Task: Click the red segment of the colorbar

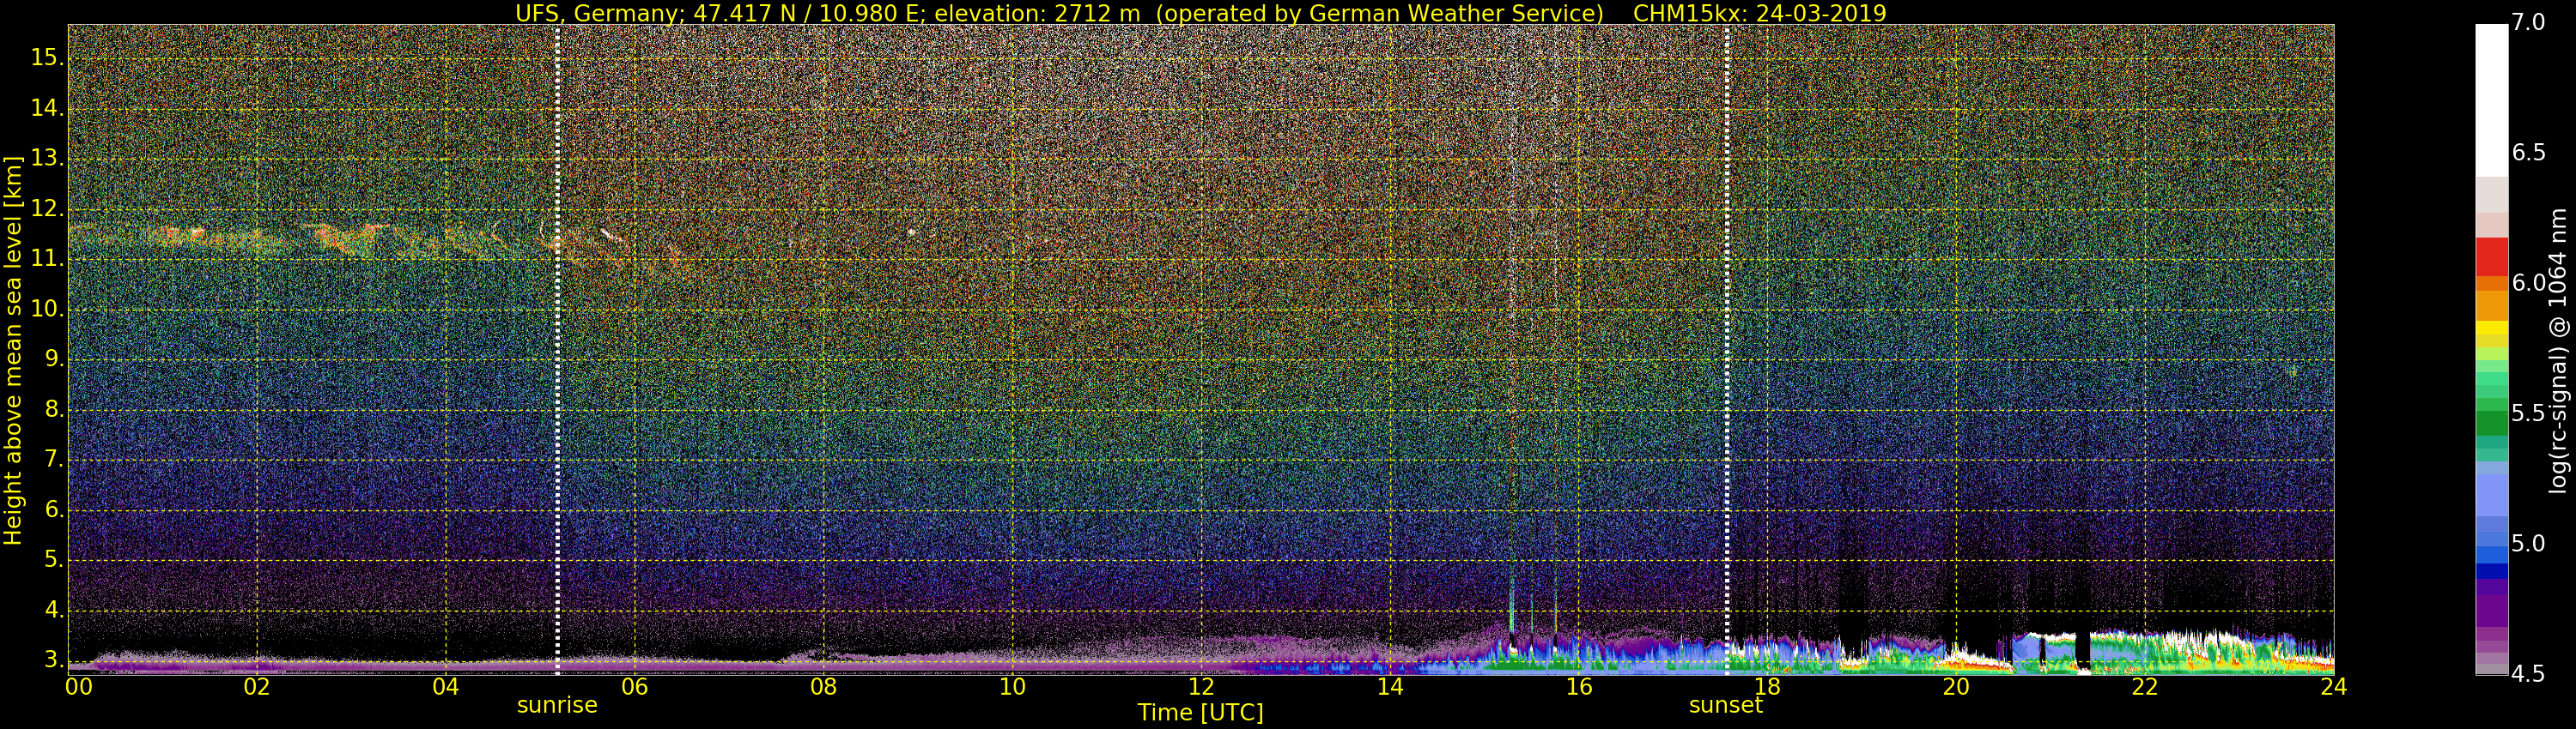Action: pyautogui.click(x=2491, y=256)
